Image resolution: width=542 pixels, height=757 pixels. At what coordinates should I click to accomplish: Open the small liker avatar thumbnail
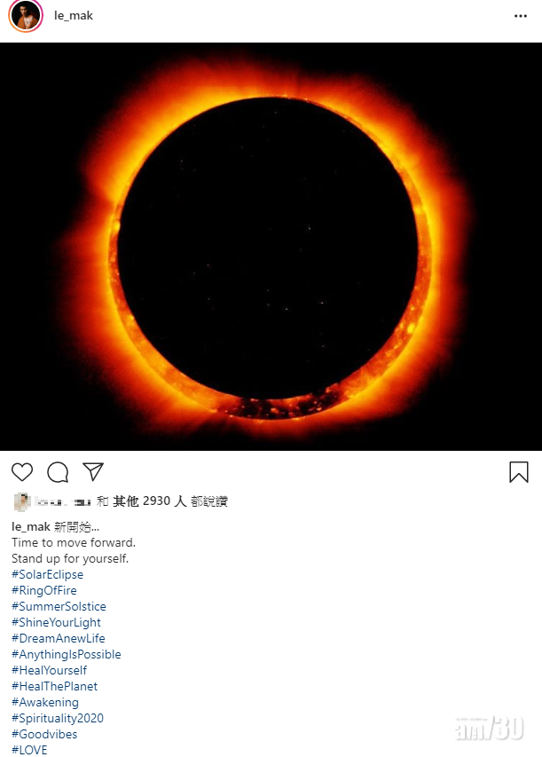click(22, 502)
